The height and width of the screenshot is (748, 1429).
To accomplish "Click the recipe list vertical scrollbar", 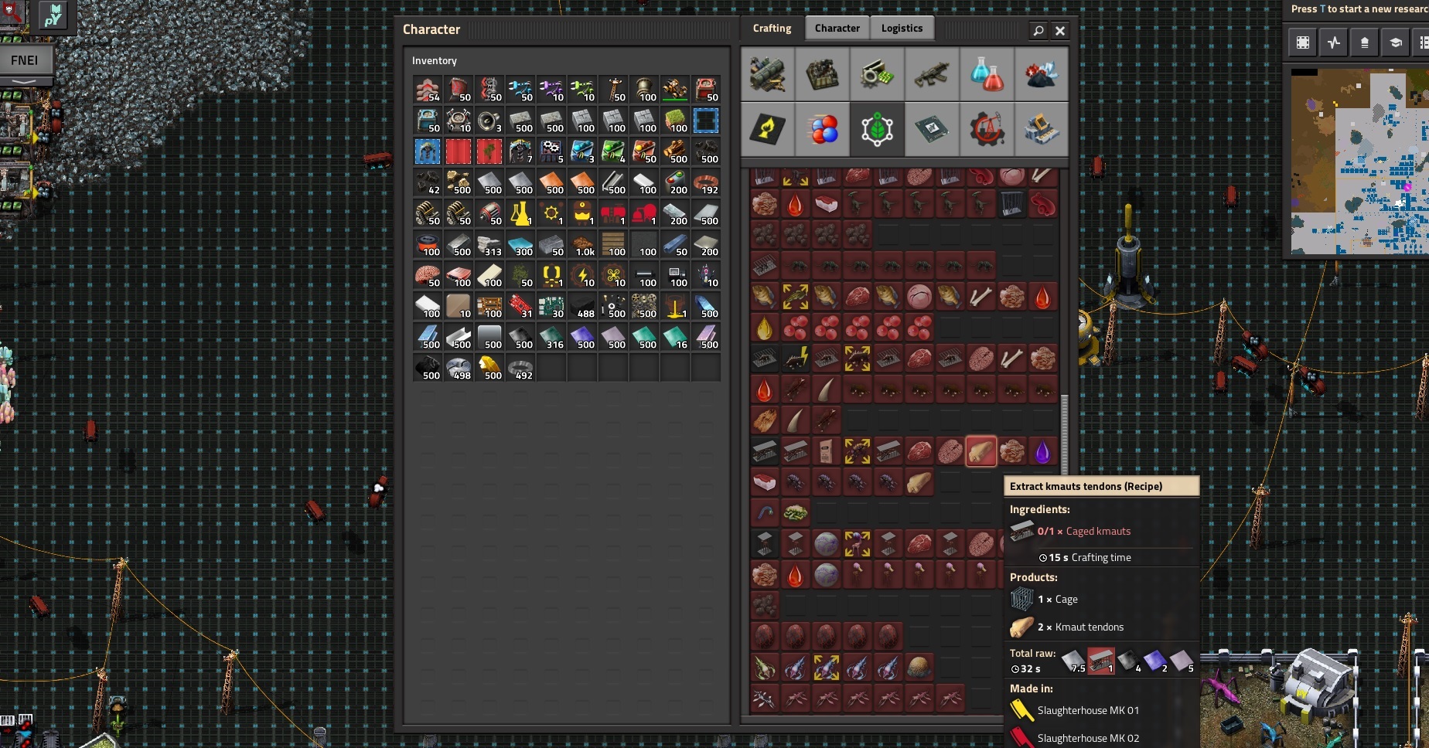I will tap(1064, 433).
